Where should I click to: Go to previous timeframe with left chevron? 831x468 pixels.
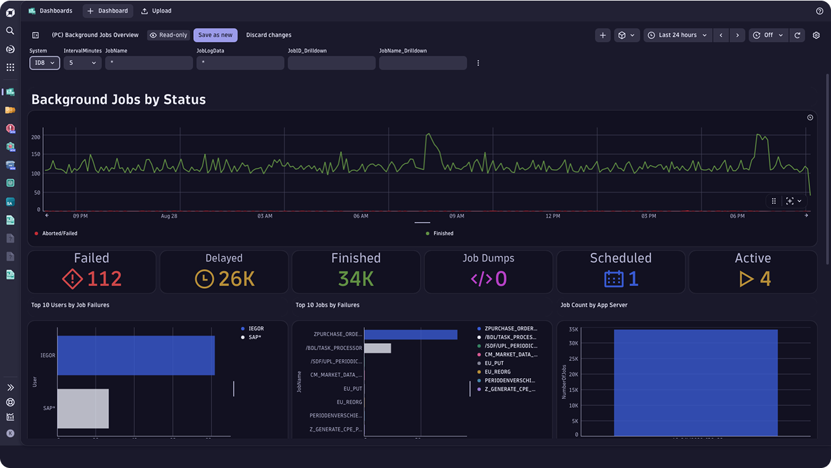click(x=721, y=35)
